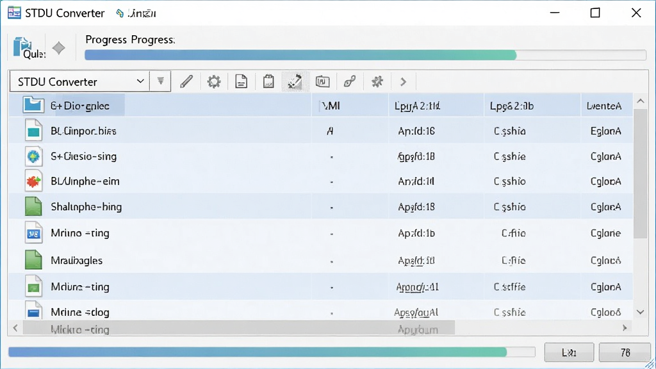
Task: Click the small tag icon in title bar
Action: click(x=120, y=13)
